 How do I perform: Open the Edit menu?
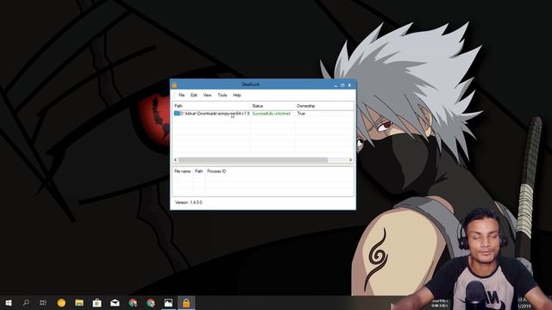click(x=193, y=96)
